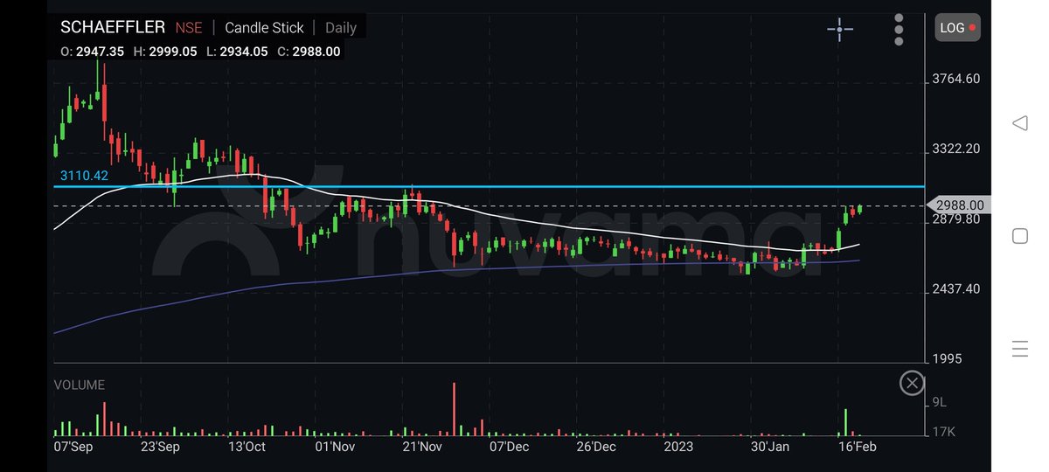This screenshot has height=472, width=1049.
Task: Select the 07'Dec date label
Action: pos(508,447)
